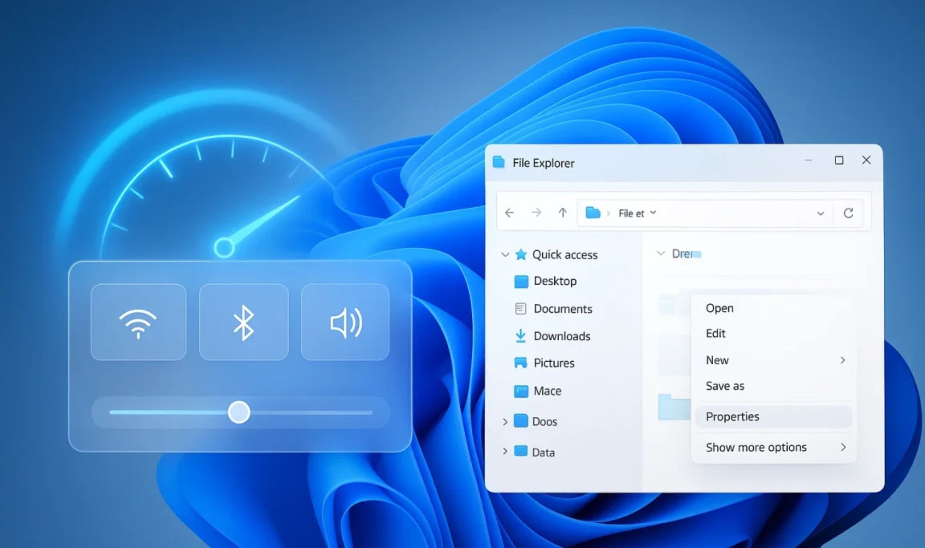The height and width of the screenshot is (548, 925).
Task: Open the address bar dropdown
Action: pyautogui.click(x=821, y=213)
